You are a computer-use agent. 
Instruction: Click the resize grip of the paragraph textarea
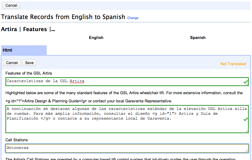coord(247,131)
